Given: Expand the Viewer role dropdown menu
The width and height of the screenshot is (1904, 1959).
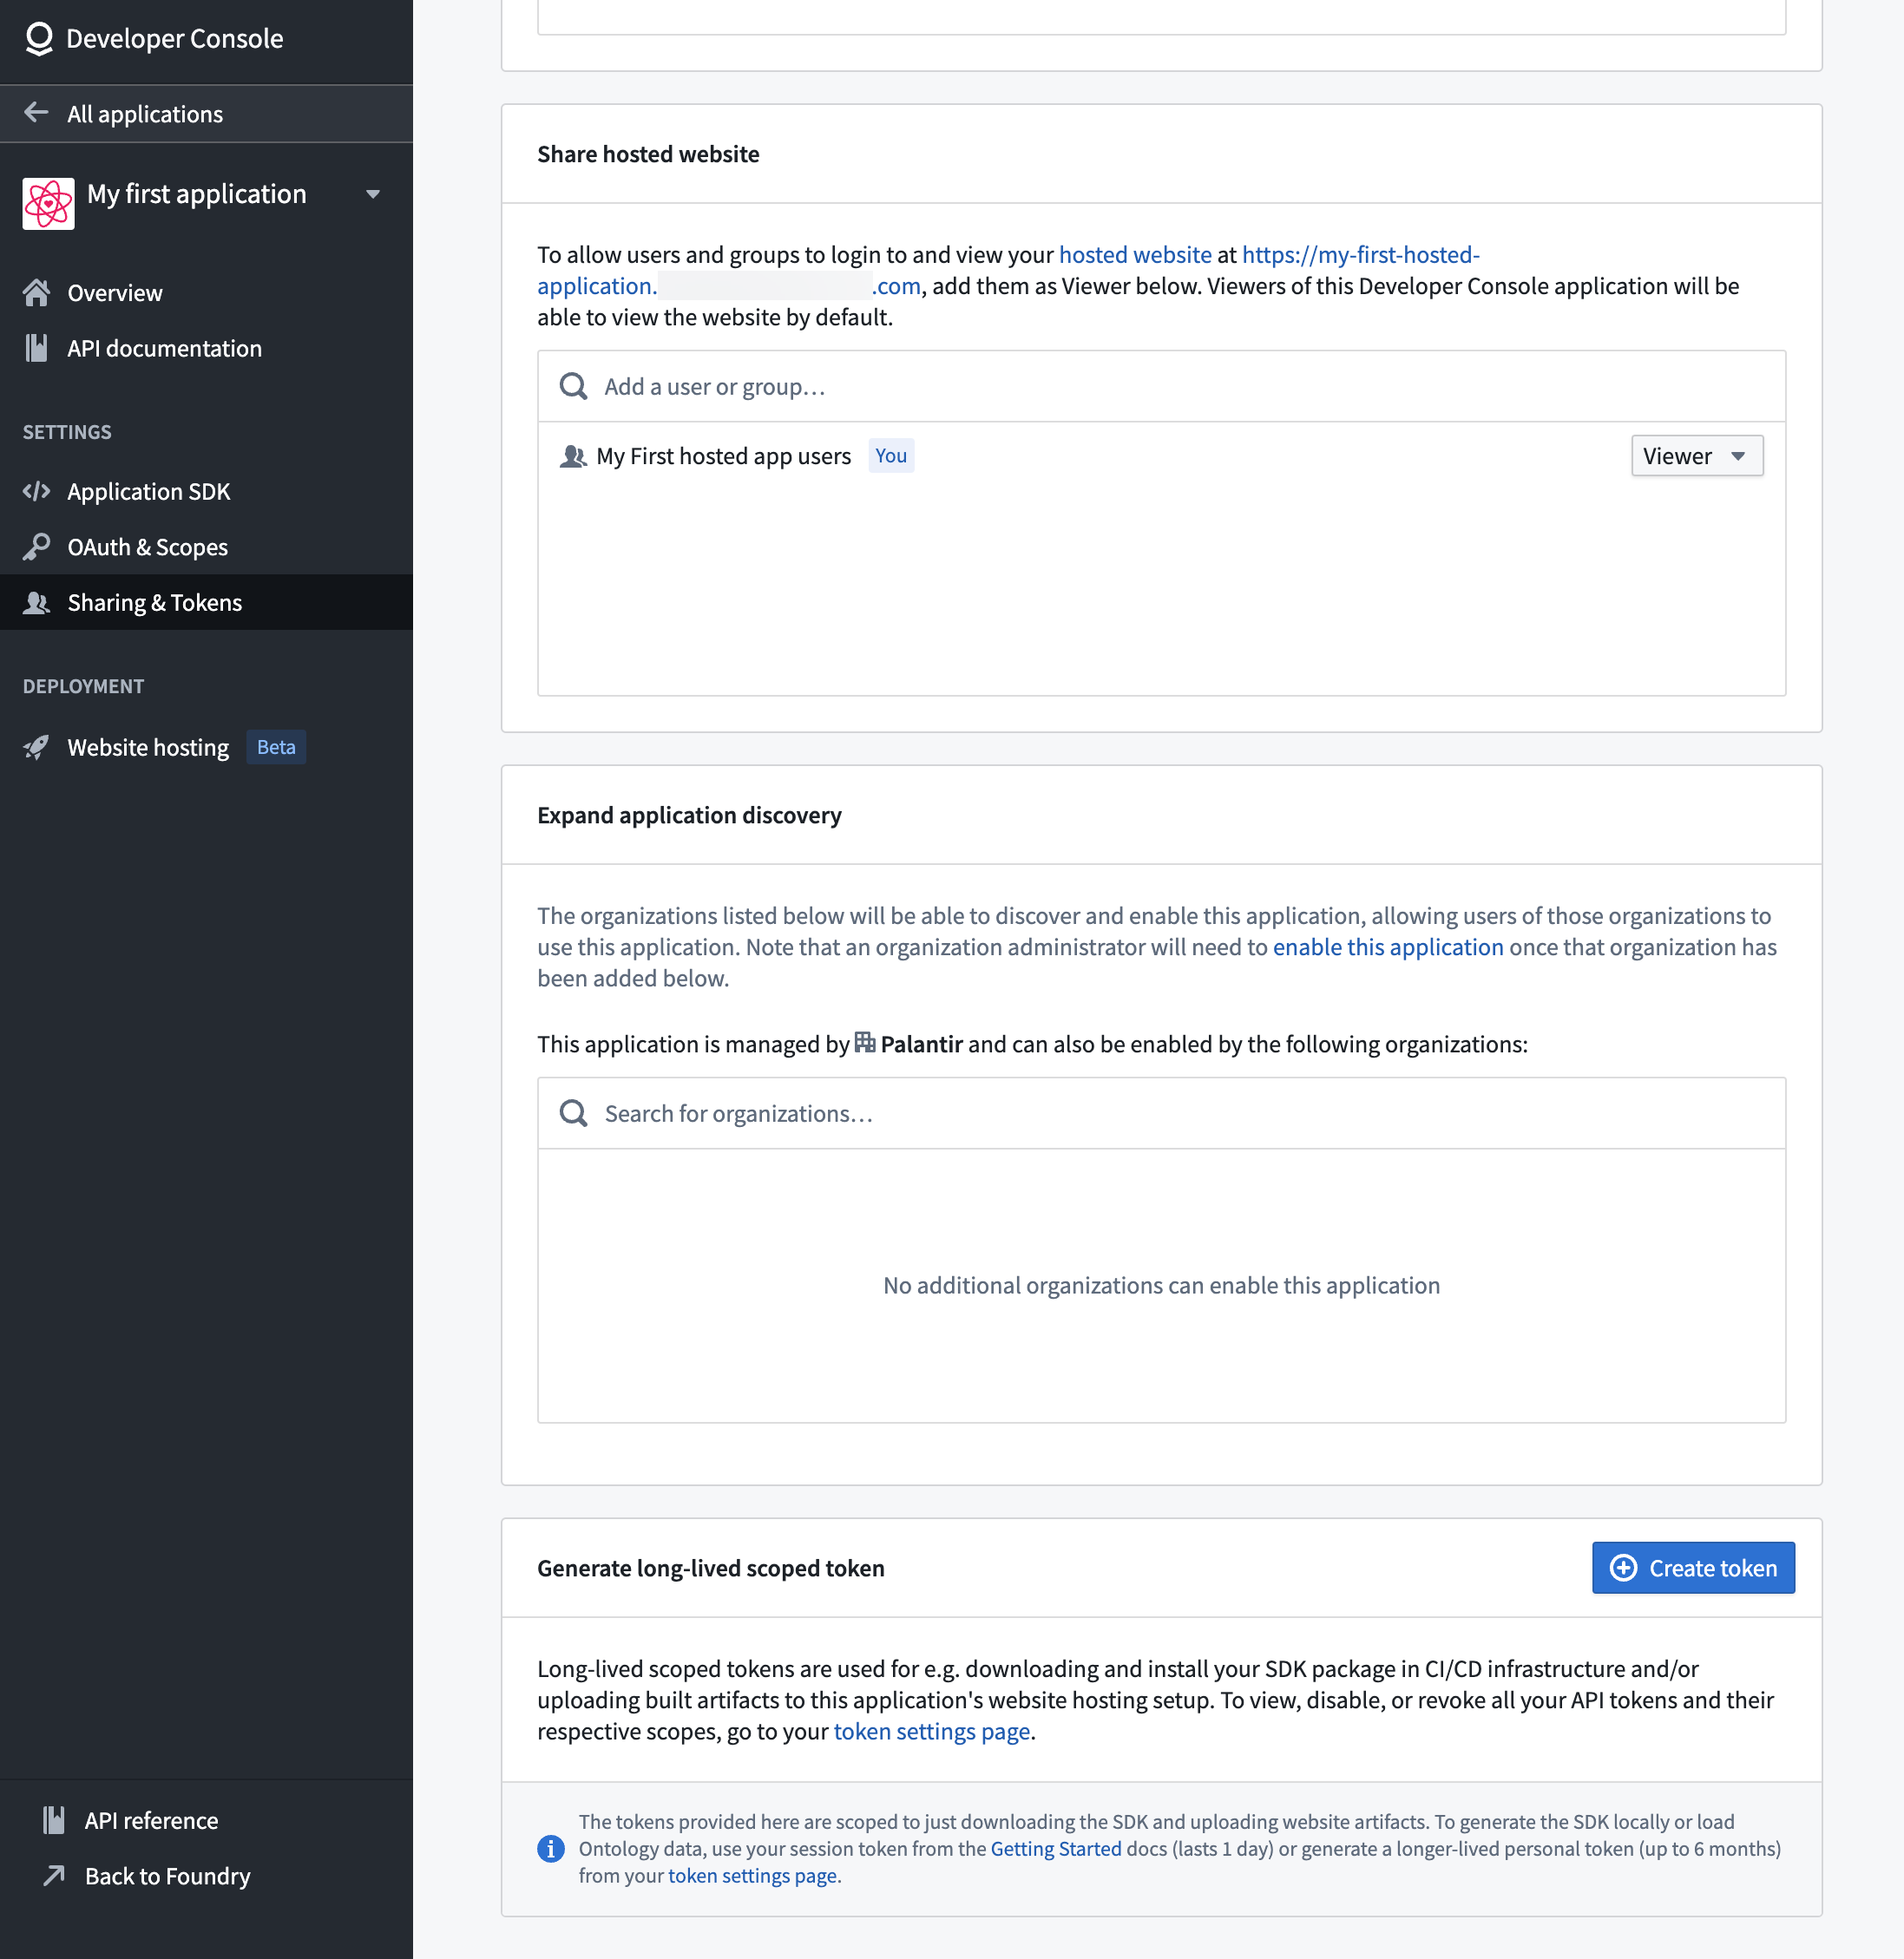Looking at the screenshot, I should tap(1696, 455).
